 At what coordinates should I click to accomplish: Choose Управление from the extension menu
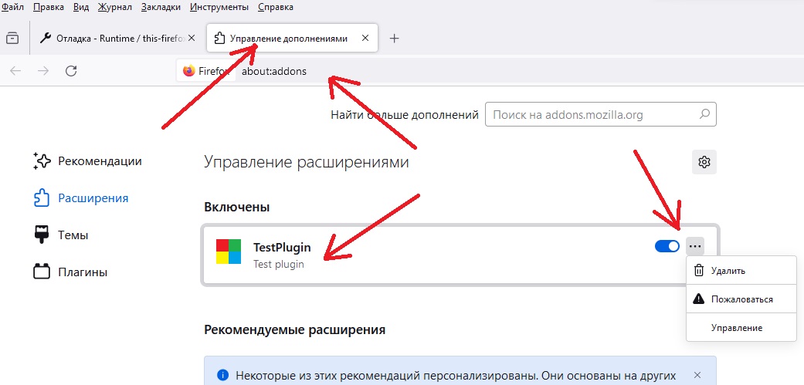point(741,328)
